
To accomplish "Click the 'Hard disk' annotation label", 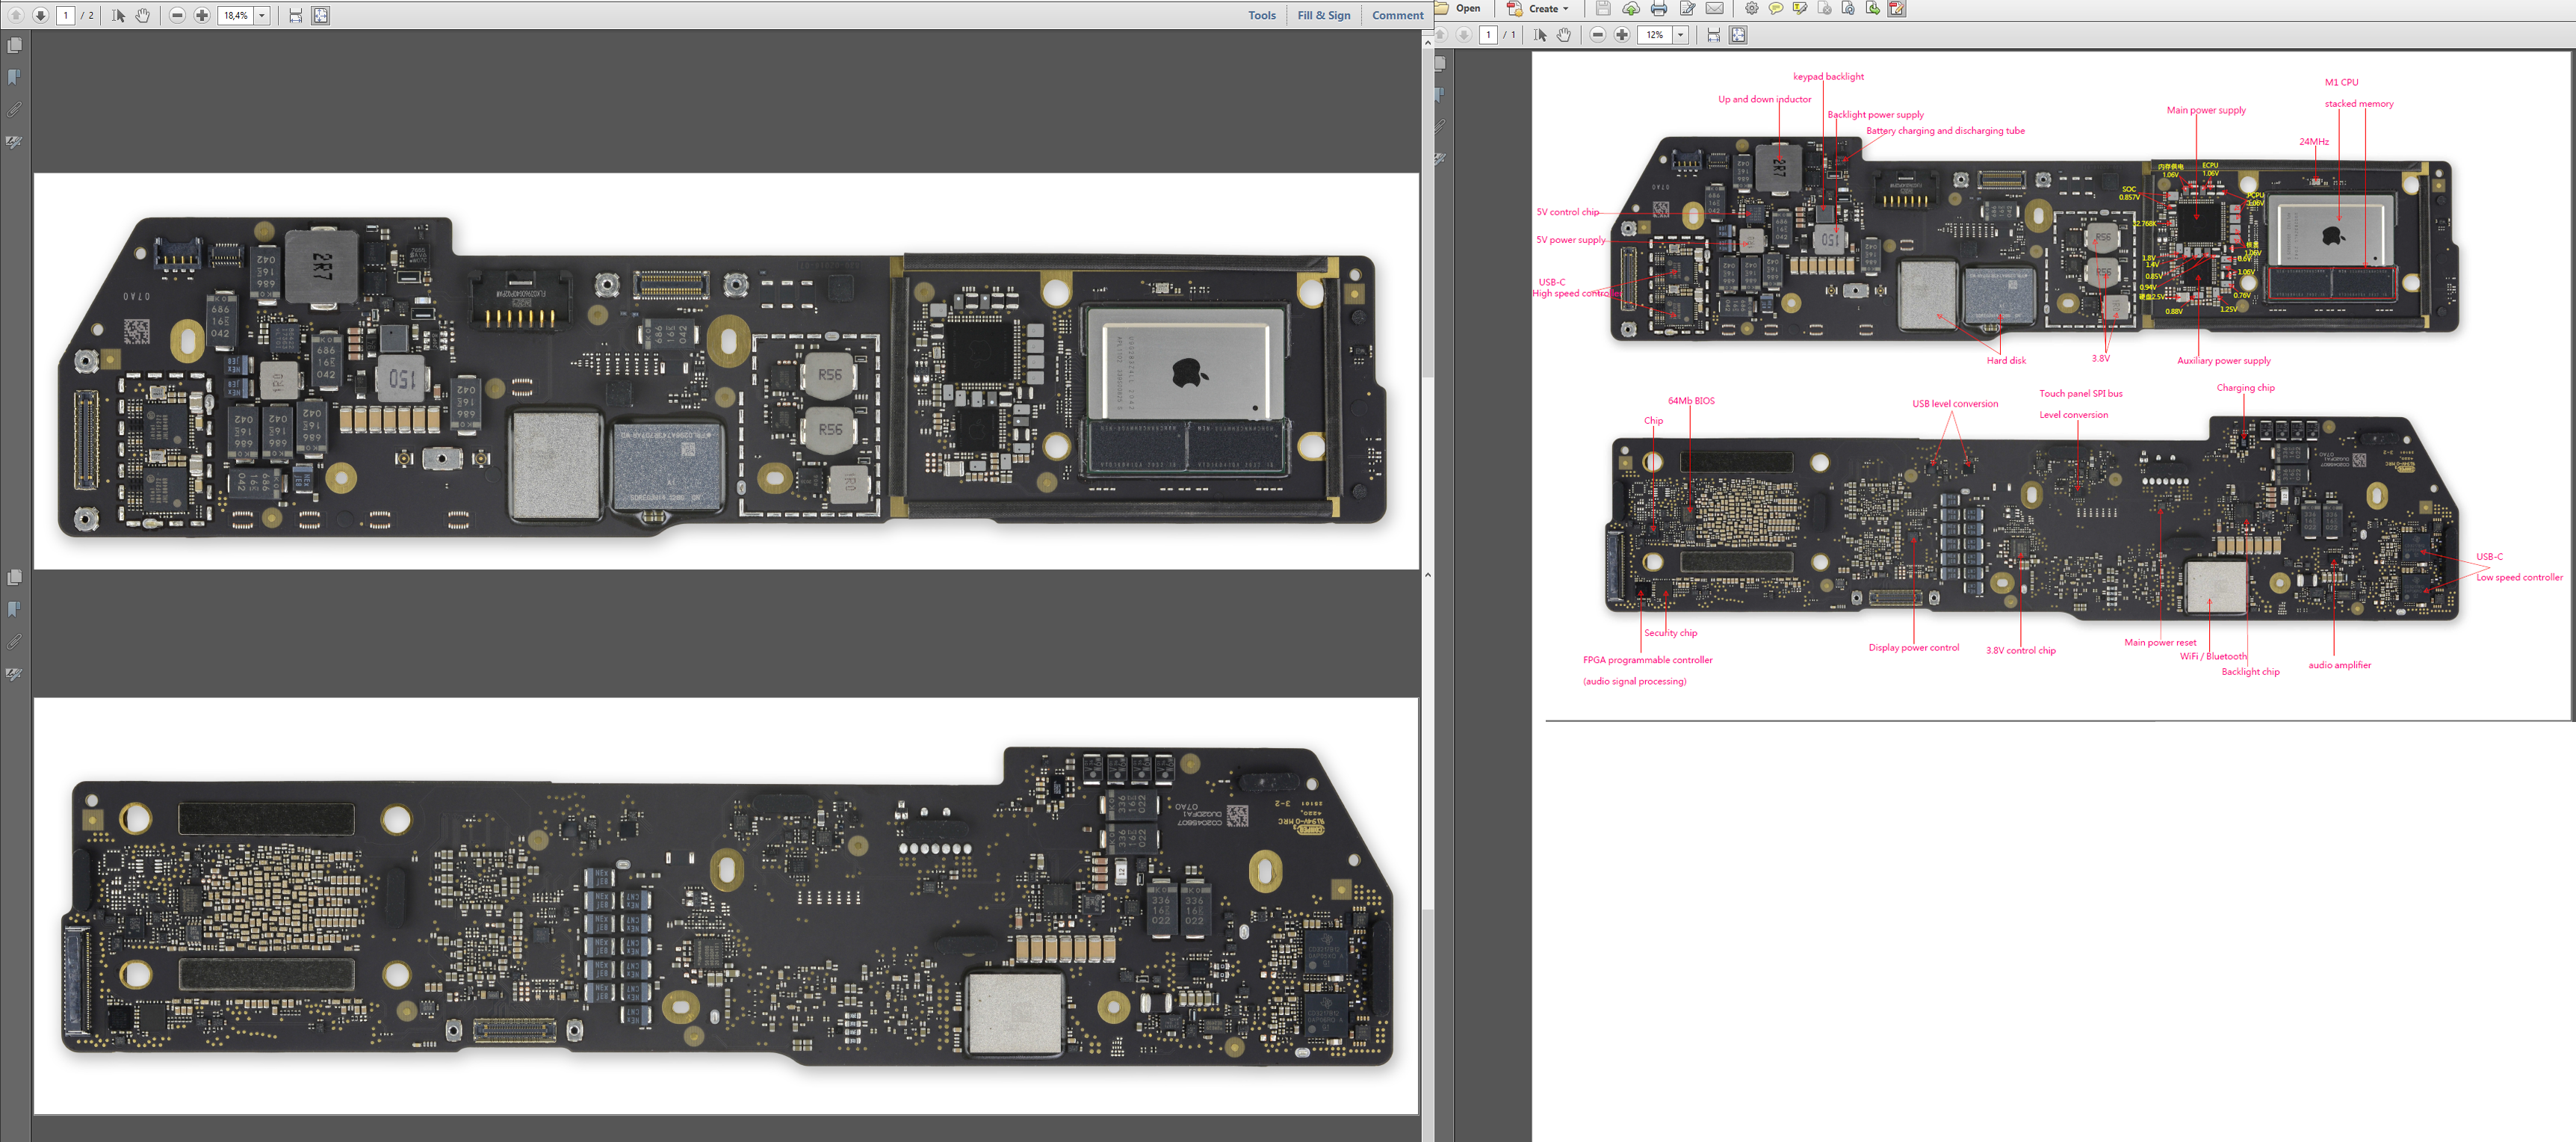I will coord(2006,361).
